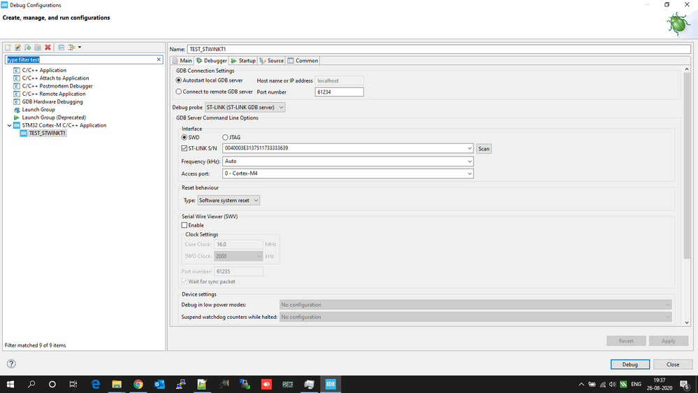Open Google Chrome from taskbar
The height and width of the screenshot is (393, 698).
[138, 384]
